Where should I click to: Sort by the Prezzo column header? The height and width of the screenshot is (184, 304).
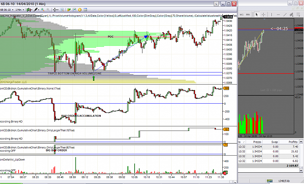pos(257,142)
